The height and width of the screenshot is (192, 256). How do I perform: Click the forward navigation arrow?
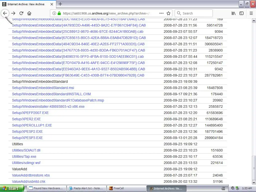pyautogui.click(x=13, y=13)
